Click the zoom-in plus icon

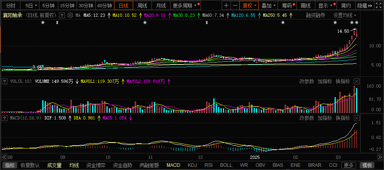tap(226, 6)
